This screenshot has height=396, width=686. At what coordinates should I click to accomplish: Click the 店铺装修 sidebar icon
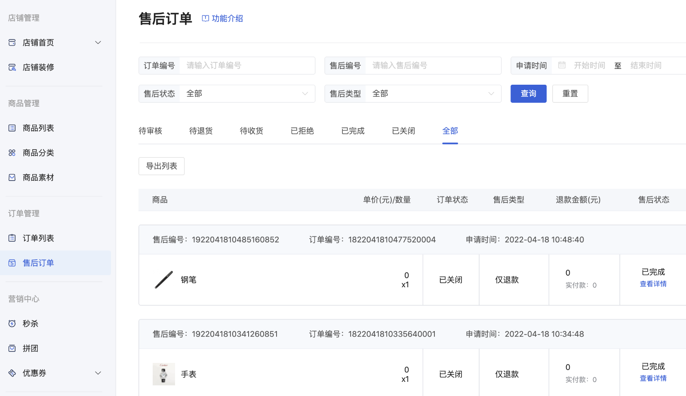pyautogui.click(x=12, y=67)
